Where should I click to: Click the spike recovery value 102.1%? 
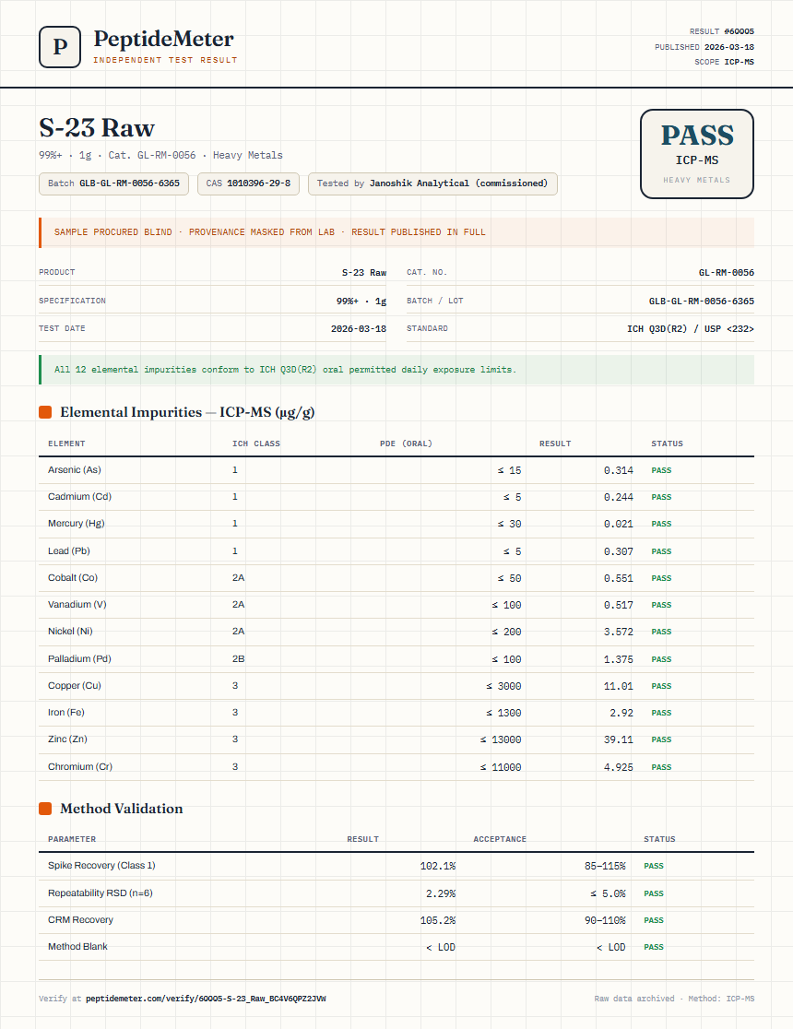coord(438,866)
